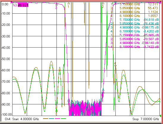Select the Tr3 dB S21 trace label
Image resolution: width=163 pixels, height=124 pixels.
tap(20, 5)
